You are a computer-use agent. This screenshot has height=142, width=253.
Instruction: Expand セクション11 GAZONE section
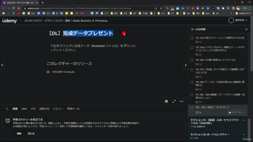(x=244, y=120)
